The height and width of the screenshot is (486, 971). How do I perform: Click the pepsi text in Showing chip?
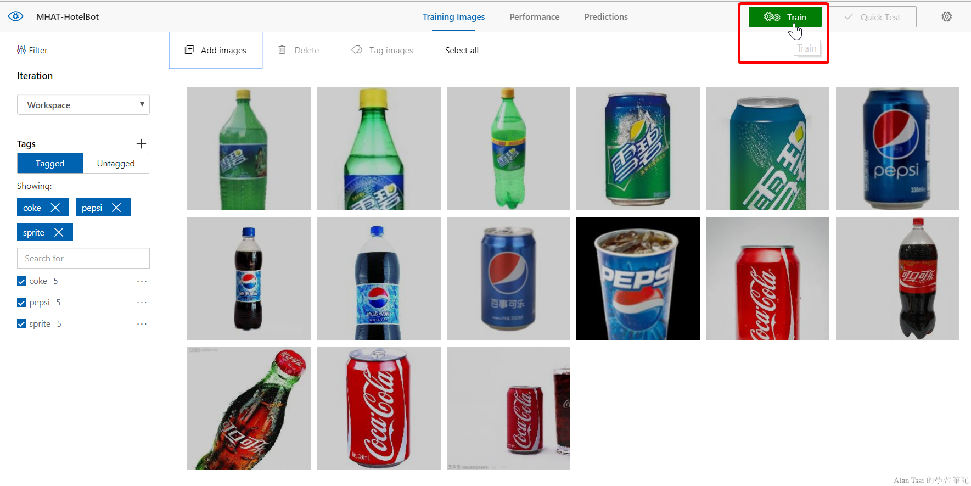tap(92, 208)
